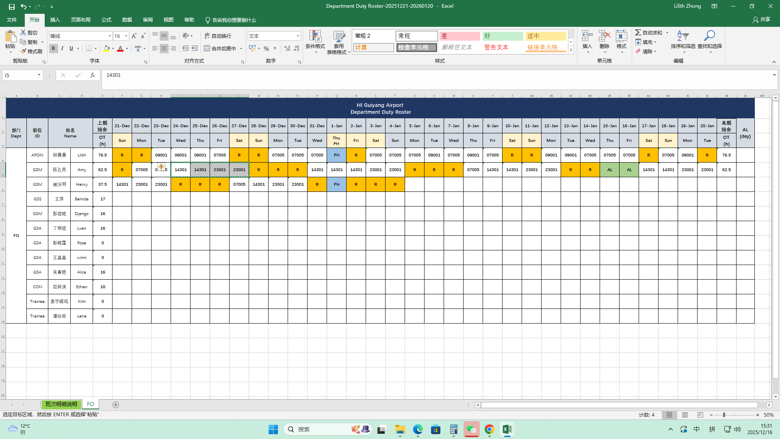Click the Insert Function fx icon
The width and height of the screenshot is (780, 439).
pyautogui.click(x=93, y=75)
